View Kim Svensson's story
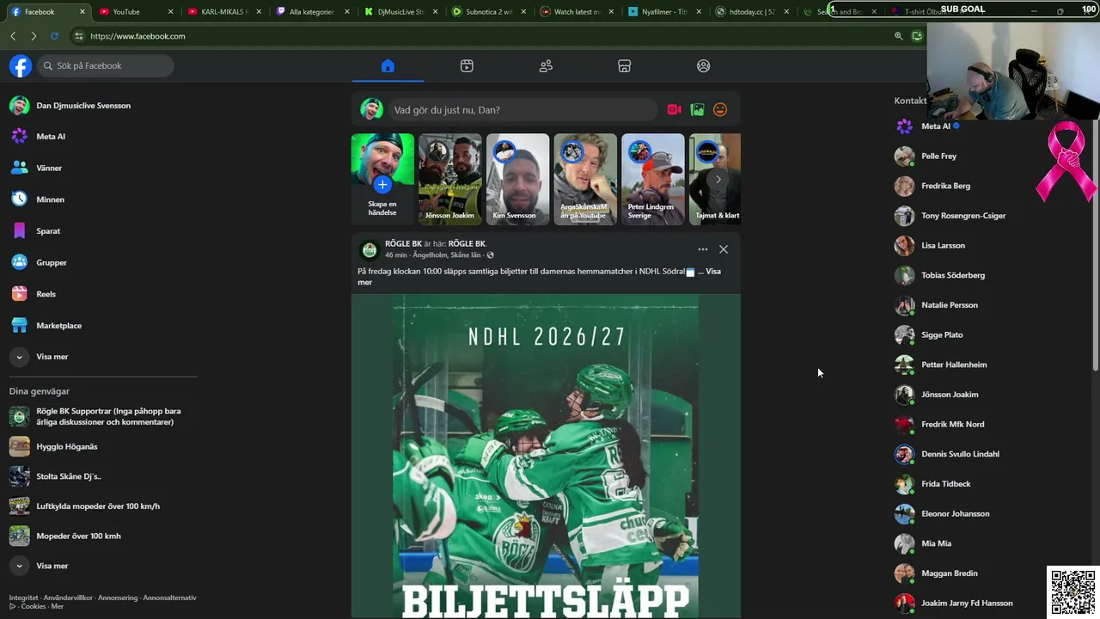The image size is (1100, 619). pos(517,179)
